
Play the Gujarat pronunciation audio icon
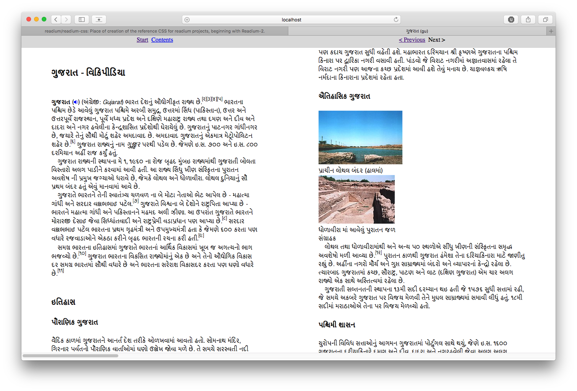(x=76, y=102)
